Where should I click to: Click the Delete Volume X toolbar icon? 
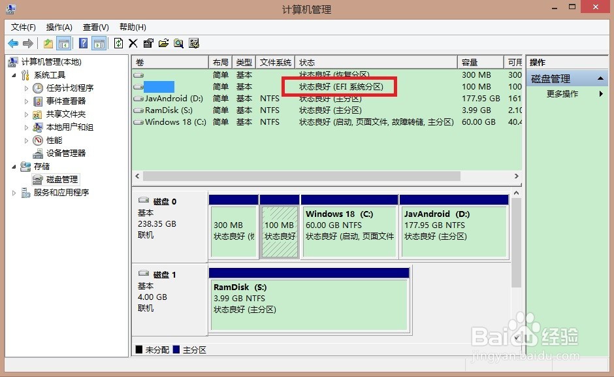(133, 43)
